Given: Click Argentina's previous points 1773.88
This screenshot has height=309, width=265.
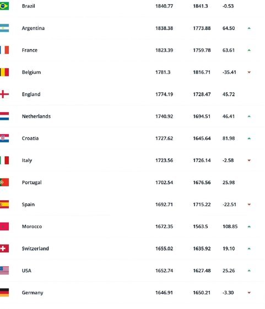Looking at the screenshot, I should pos(202,28).
